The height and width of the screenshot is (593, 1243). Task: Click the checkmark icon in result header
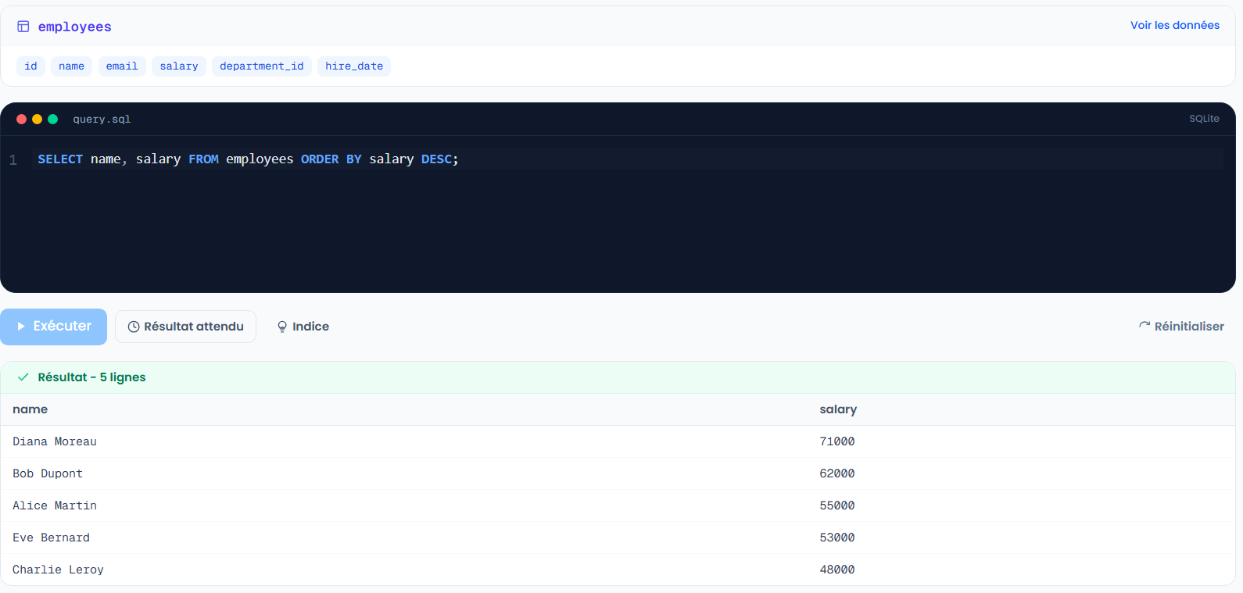pos(23,377)
